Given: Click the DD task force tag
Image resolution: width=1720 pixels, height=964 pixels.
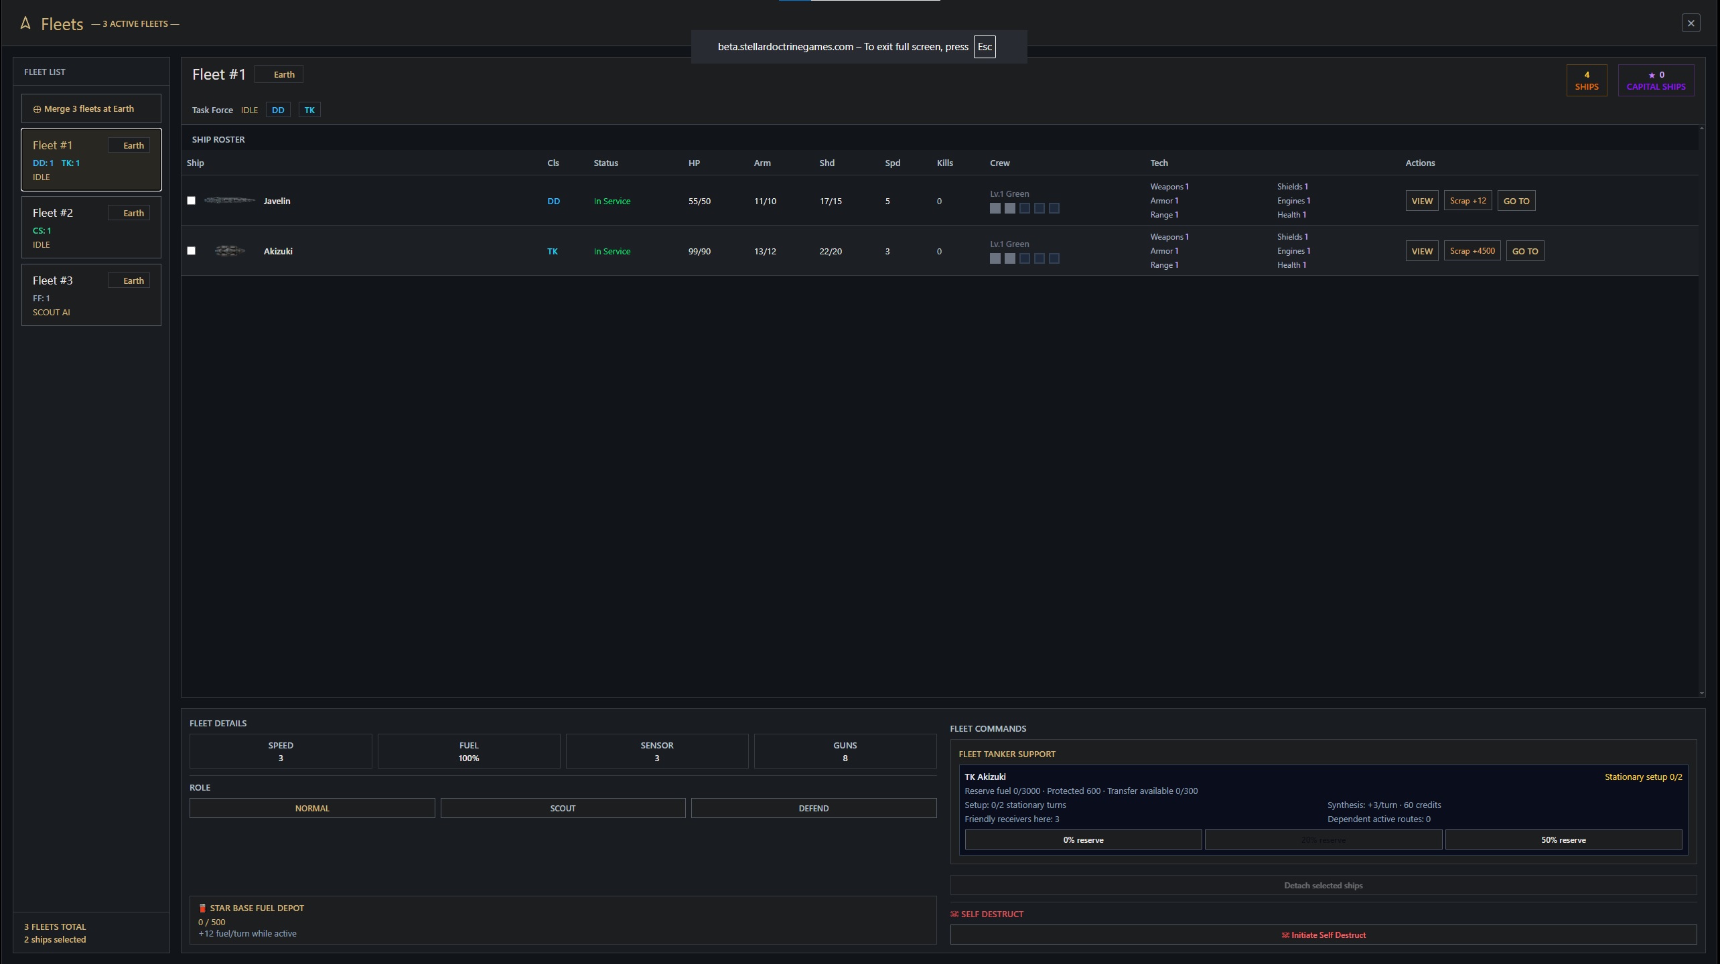Looking at the screenshot, I should point(278,110).
